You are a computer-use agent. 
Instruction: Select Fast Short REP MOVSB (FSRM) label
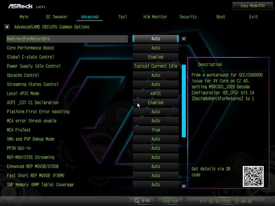click(x=35, y=176)
